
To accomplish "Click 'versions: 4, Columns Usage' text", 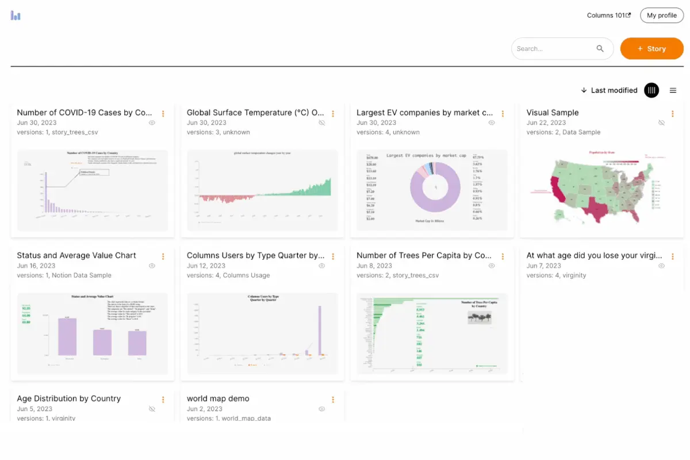I will click(x=228, y=275).
